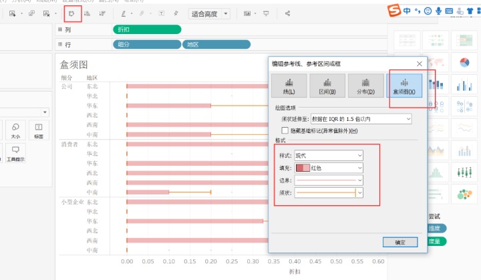Screen dimensions: 481x280
Task: Open the Sogou soft keyboard icon
Action: [x=449, y=11]
